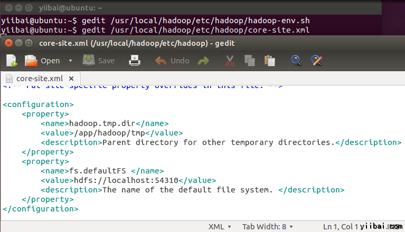405x232 pixels.
Task: Click the Save button in the toolbar
Action: [x=99, y=61]
